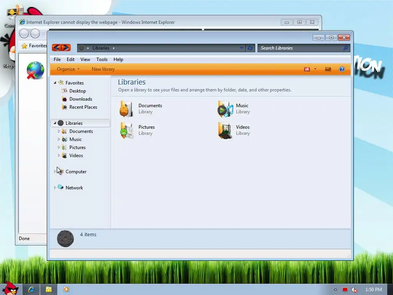Screen dimensions: 393x295
Task: Select Documents in the navigation tree
Action: (81, 131)
